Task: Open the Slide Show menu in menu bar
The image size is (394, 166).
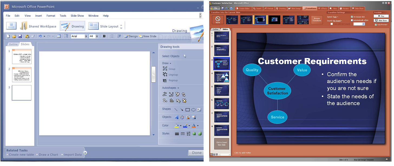Action: (x=77, y=16)
